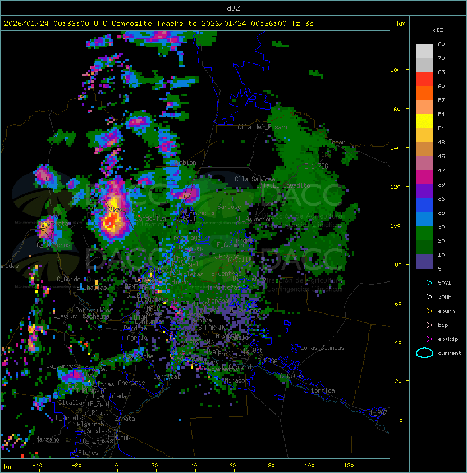Click the white 30HM track arrow in legend

click(x=424, y=297)
